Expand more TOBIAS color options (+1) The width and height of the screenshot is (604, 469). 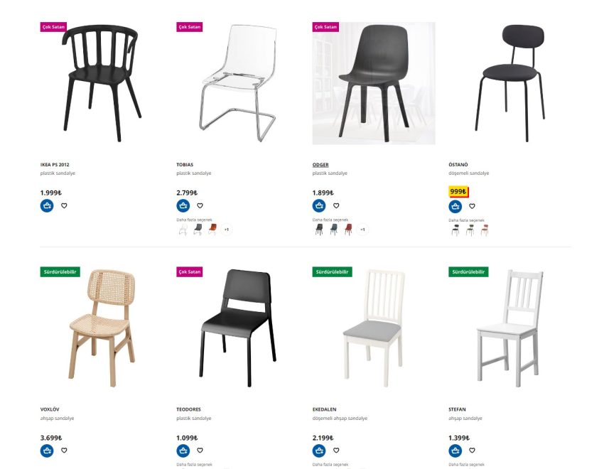coord(227,230)
